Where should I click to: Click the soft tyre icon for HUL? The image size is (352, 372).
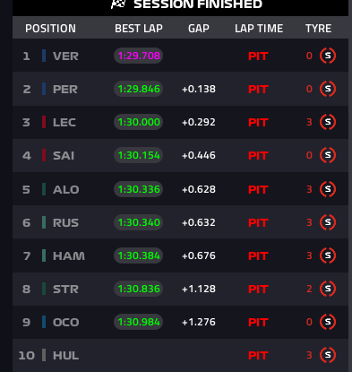tap(328, 355)
